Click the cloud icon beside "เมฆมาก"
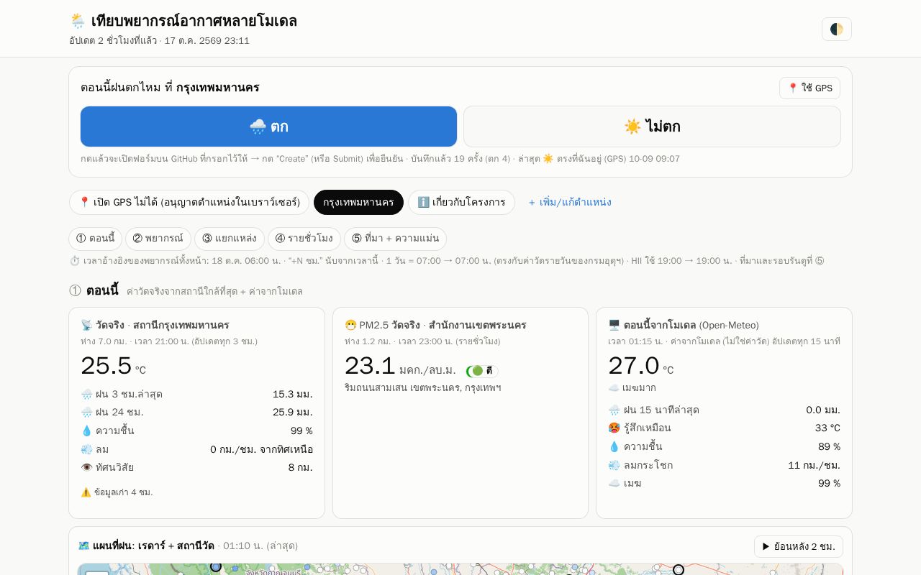921x575 pixels. click(614, 388)
